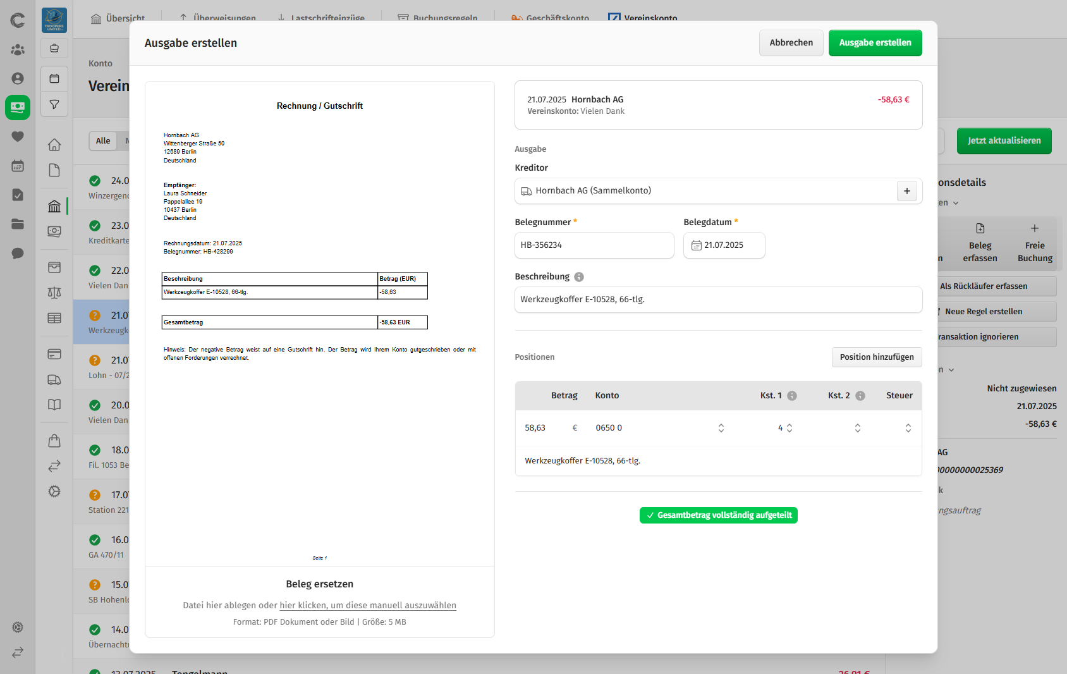Open the cash banknote icon in finance sidebar
The height and width of the screenshot is (674, 1067).
(54, 231)
